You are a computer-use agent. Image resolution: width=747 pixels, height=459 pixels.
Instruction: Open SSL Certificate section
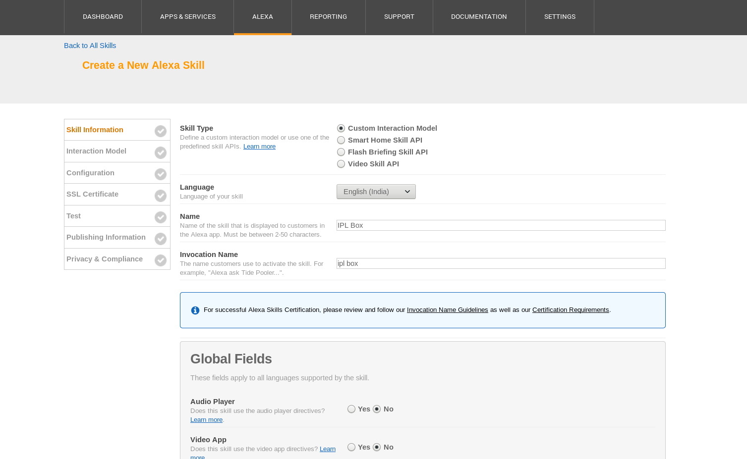[117, 194]
